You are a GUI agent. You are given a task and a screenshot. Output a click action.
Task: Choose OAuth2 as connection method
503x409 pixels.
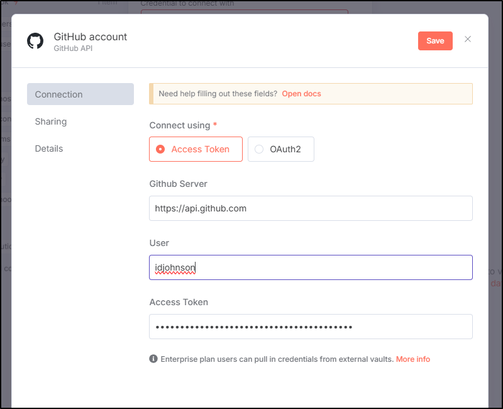(280, 149)
